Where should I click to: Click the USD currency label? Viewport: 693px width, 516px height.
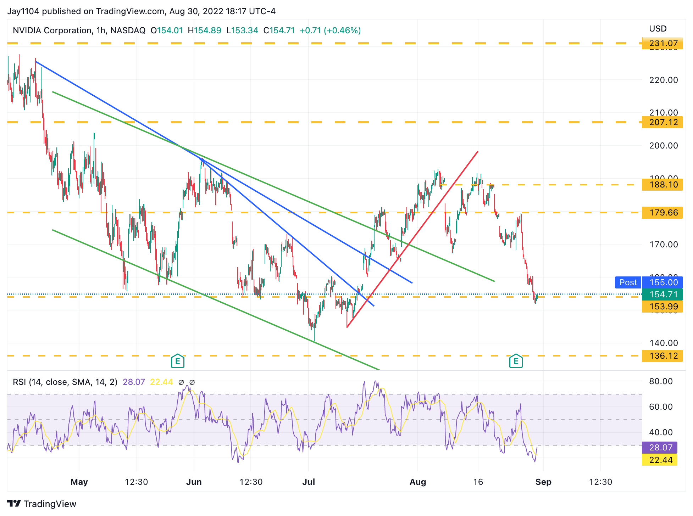click(658, 29)
